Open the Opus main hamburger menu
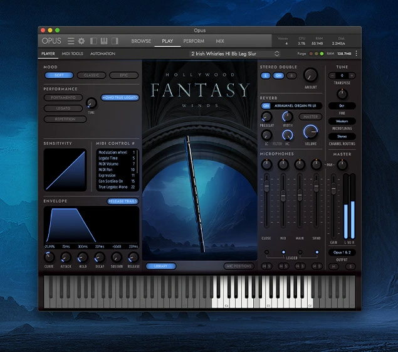The height and width of the screenshot is (352, 398). pyautogui.click(x=71, y=41)
